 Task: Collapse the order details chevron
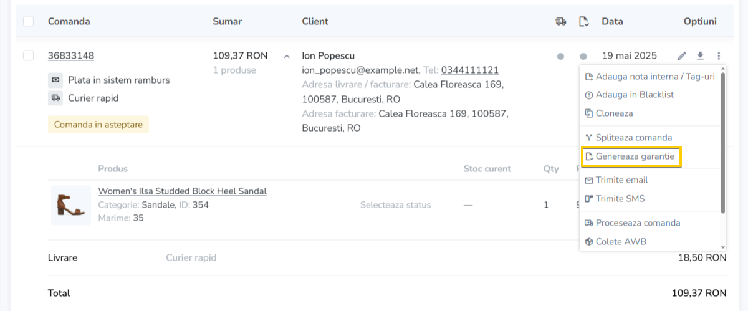coord(287,56)
